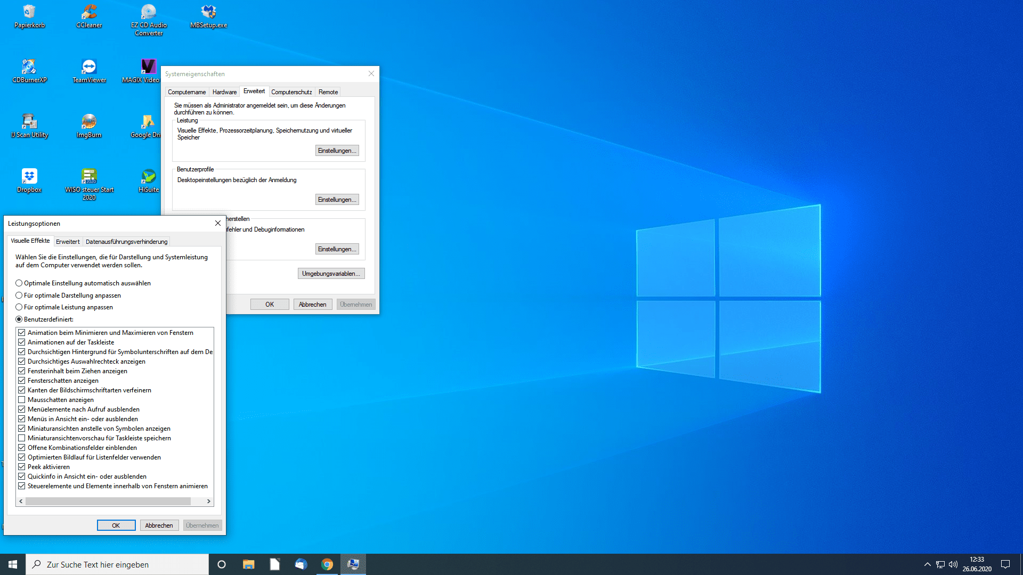Click left arrow of horizontal scrollbar
Viewport: 1023px width, 575px height.
pos(21,502)
